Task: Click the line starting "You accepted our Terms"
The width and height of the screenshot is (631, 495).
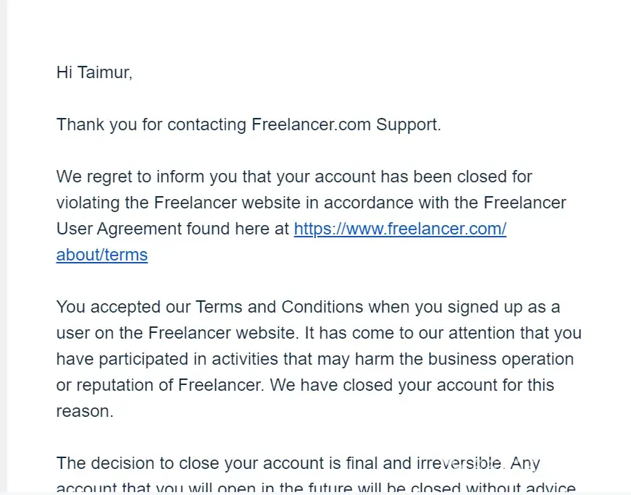Action: [308, 307]
